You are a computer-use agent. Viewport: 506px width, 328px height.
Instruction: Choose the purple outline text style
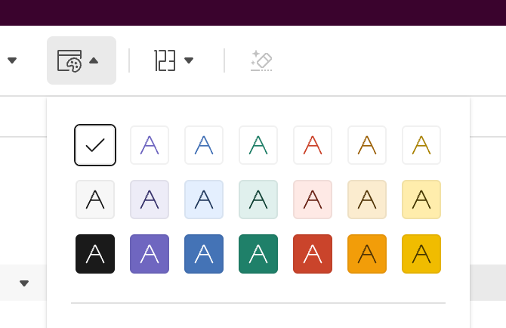click(150, 145)
